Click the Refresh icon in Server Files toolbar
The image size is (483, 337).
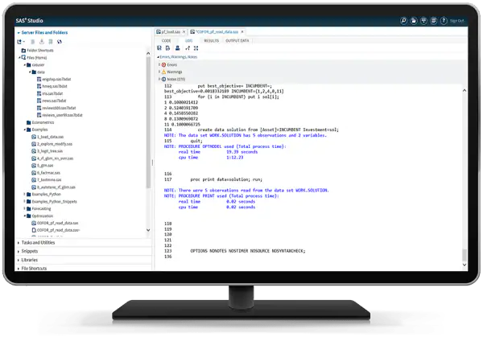coord(60,42)
